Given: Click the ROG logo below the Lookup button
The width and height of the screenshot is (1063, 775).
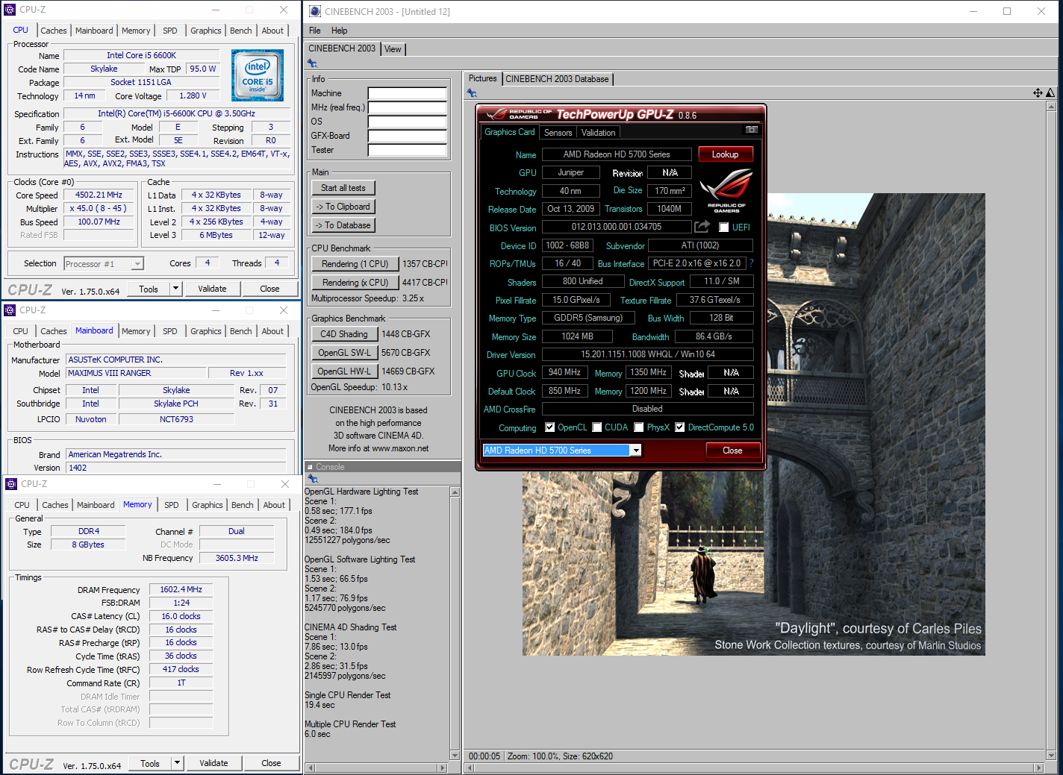Looking at the screenshot, I should 726,192.
